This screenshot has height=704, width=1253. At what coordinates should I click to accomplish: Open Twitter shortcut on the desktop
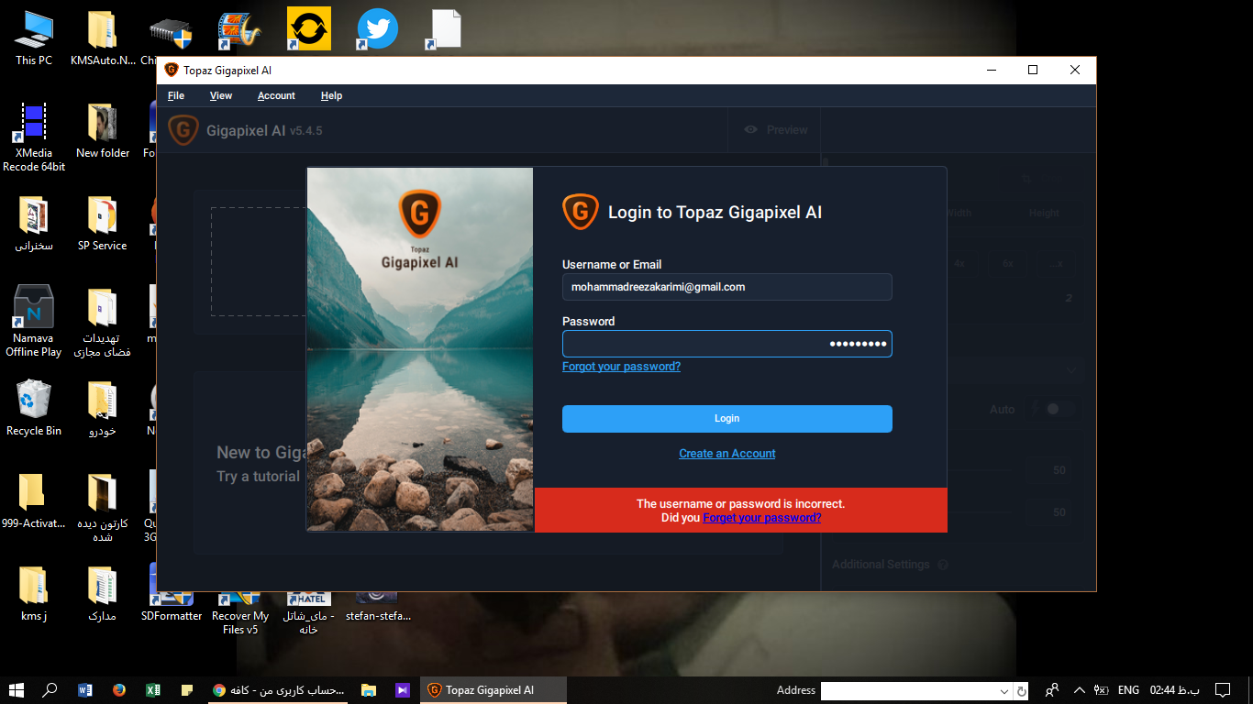[377, 29]
